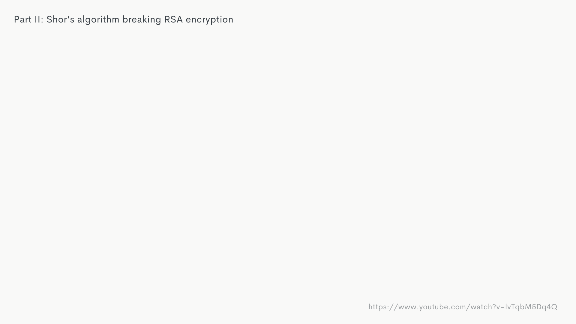The width and height of the screenshot is (576, 324).
Task: Click the slide title starting 'Part II'
Action: coord(124,19)
